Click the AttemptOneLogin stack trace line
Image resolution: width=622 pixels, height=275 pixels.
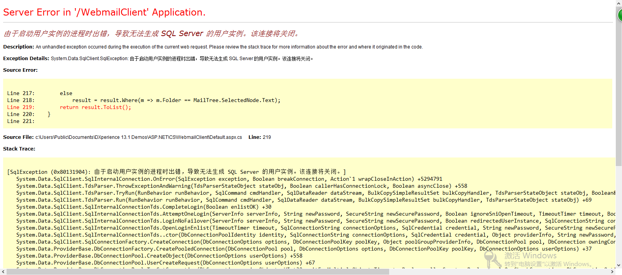(x=316, y=214)
